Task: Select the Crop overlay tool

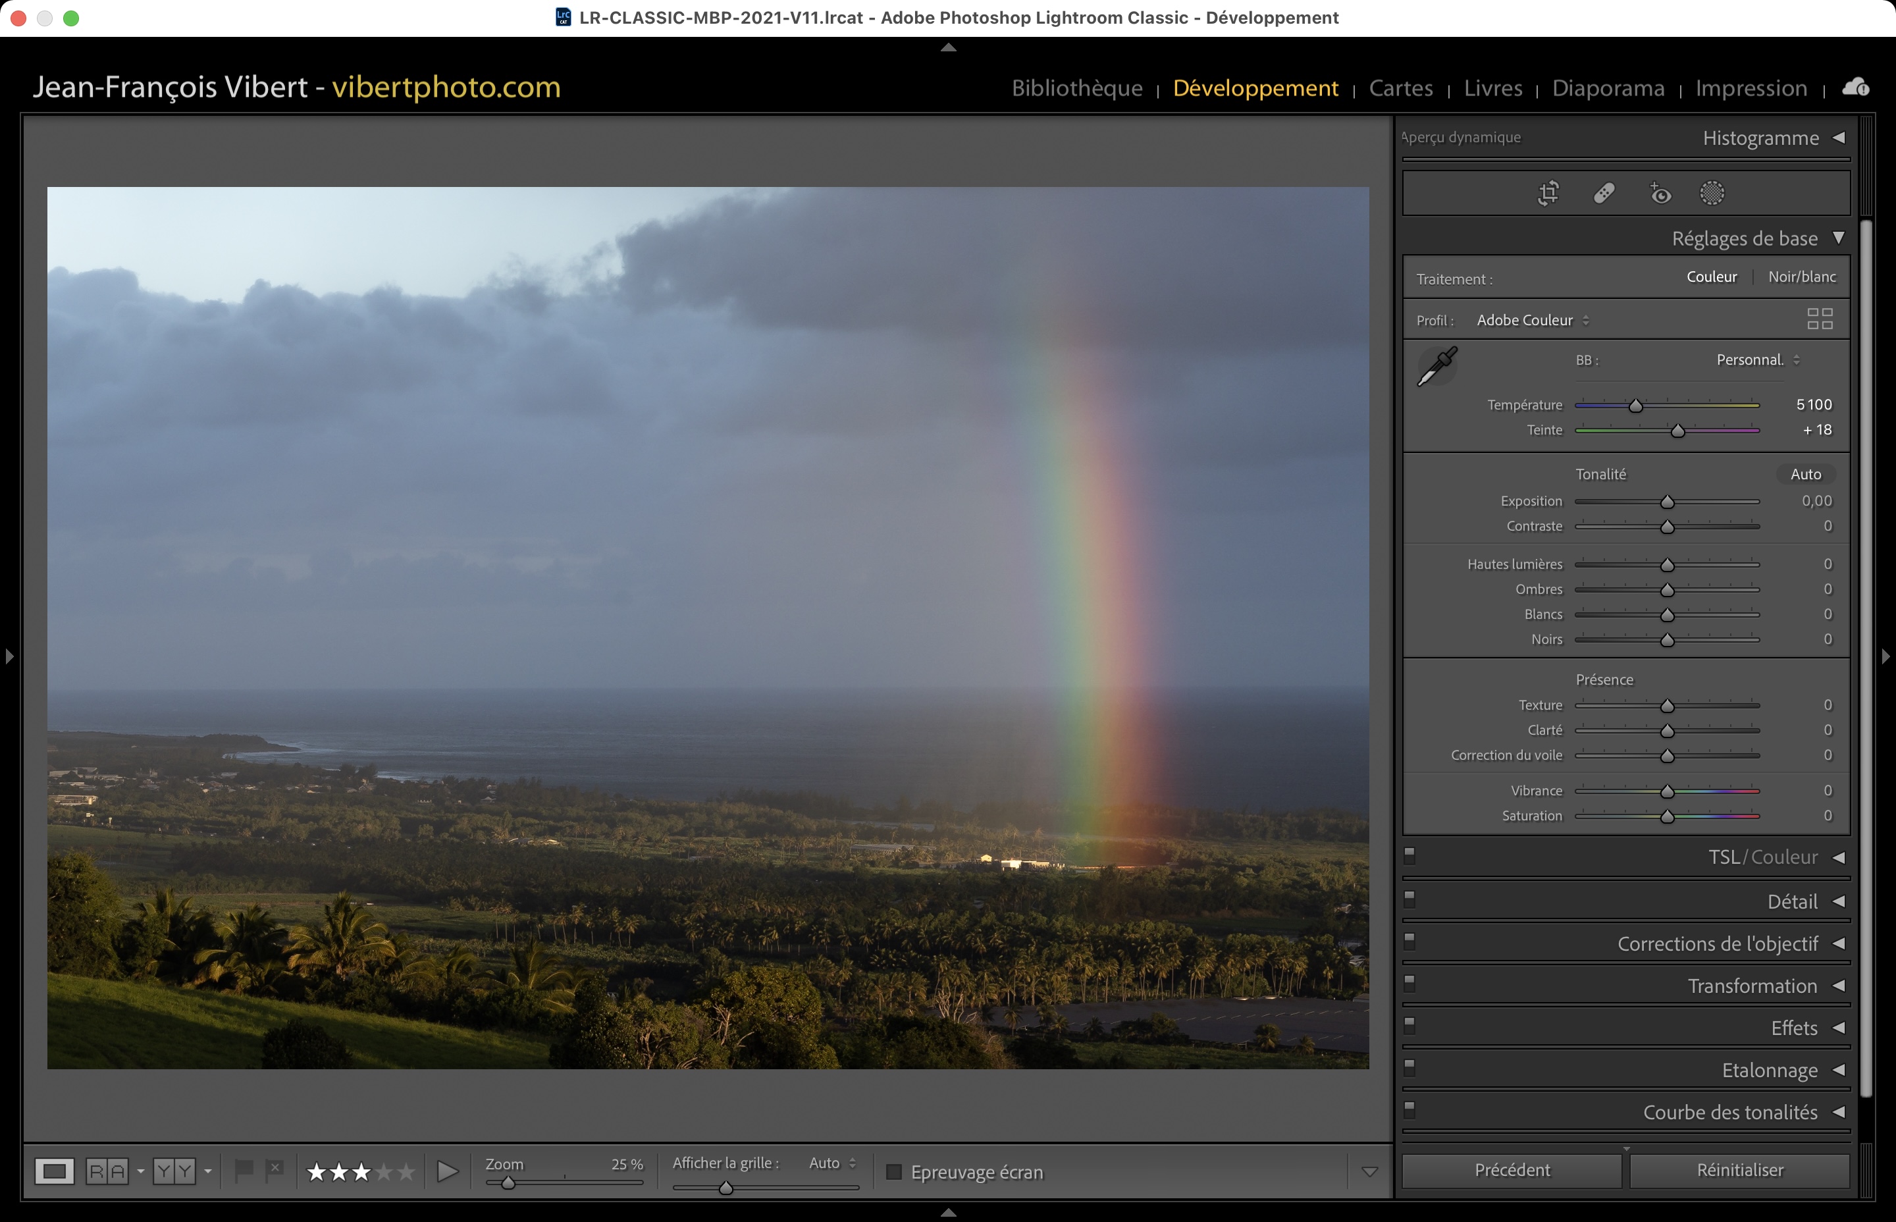Action: point(1548,193)
